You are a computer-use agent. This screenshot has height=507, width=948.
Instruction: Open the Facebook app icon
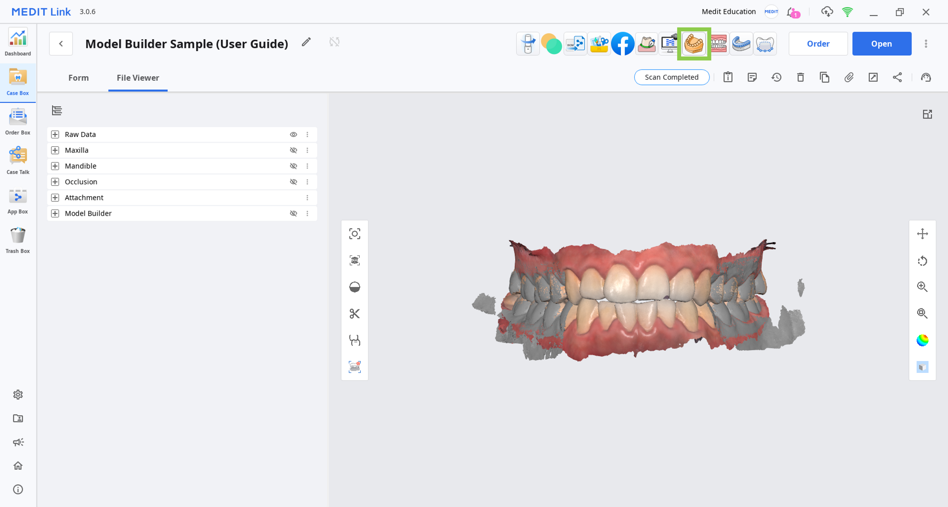[623, 44]
